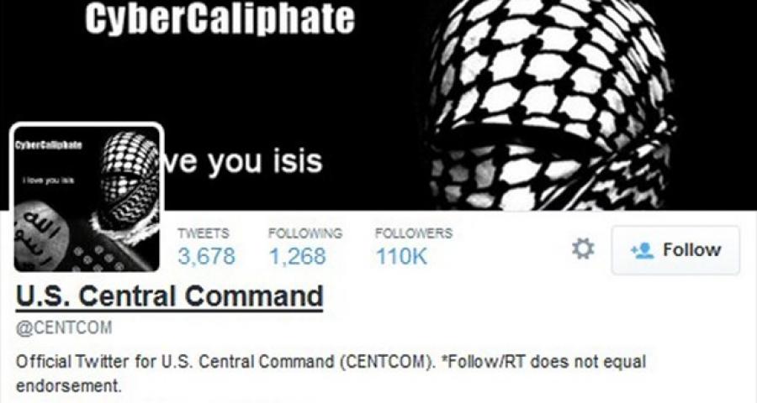Click the large CyberCaliphate header title
This screenshot has height=403, width=757.
coord(220,18)
